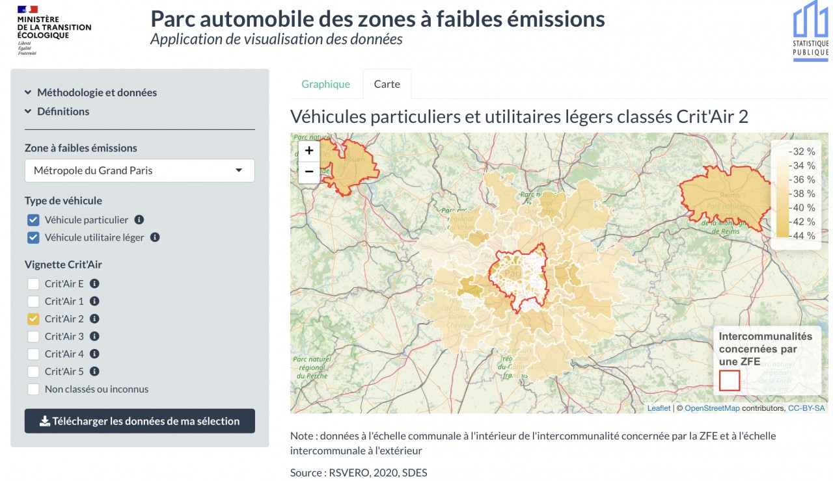Open info icon beside Crit'Air 1
Image resolution: width=833 pixels, height=481 pixels.
(x=94, y=301)
